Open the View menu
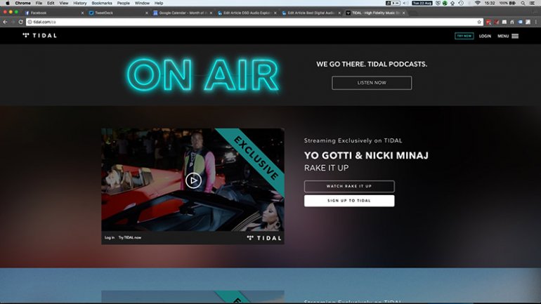 tap(64, 3)
